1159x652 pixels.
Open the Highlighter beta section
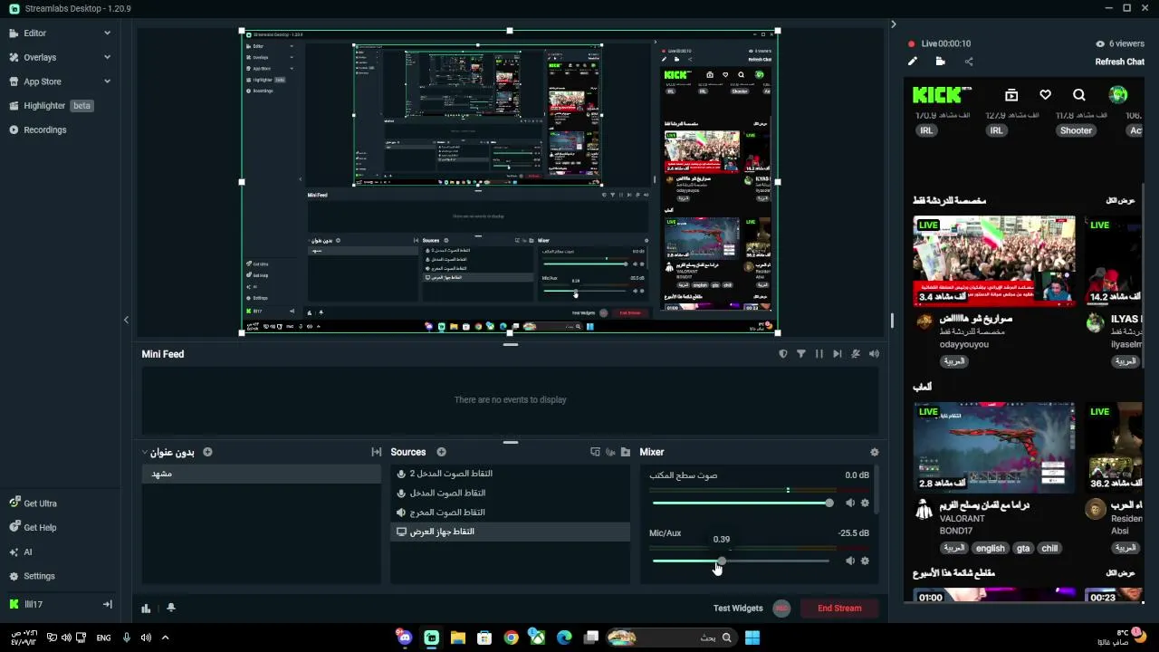[52, 105]
